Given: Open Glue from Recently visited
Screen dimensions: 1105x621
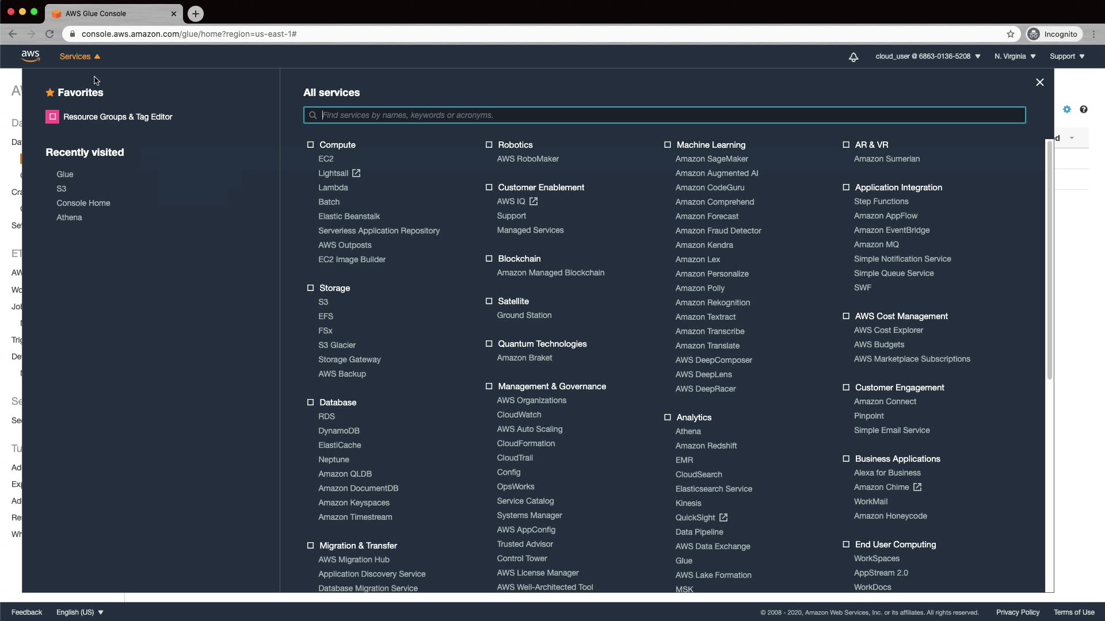Looking at the screenshot, I should pos(65,174).
